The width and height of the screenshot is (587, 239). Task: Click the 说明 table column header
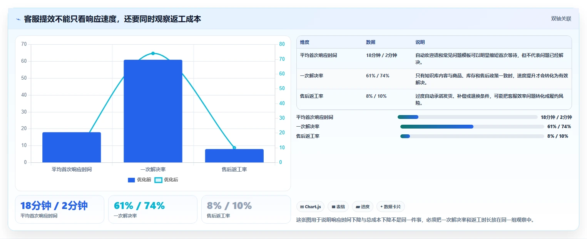tap(420, 42)
